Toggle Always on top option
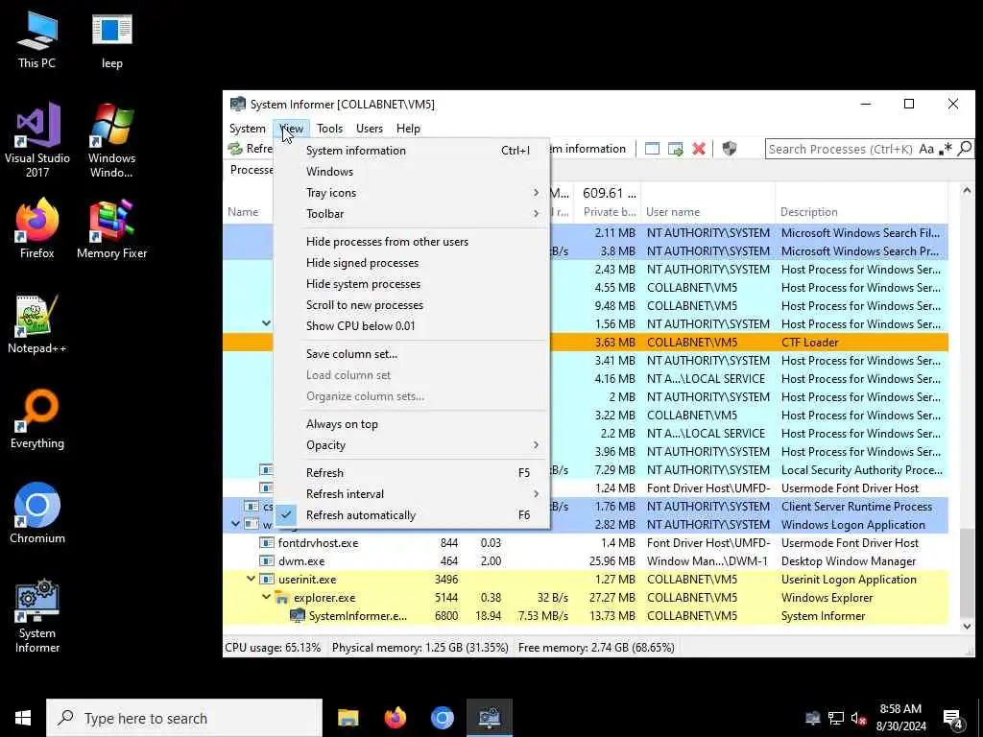The width and height of the screenshot is (983, 737). tap(412, 423)
